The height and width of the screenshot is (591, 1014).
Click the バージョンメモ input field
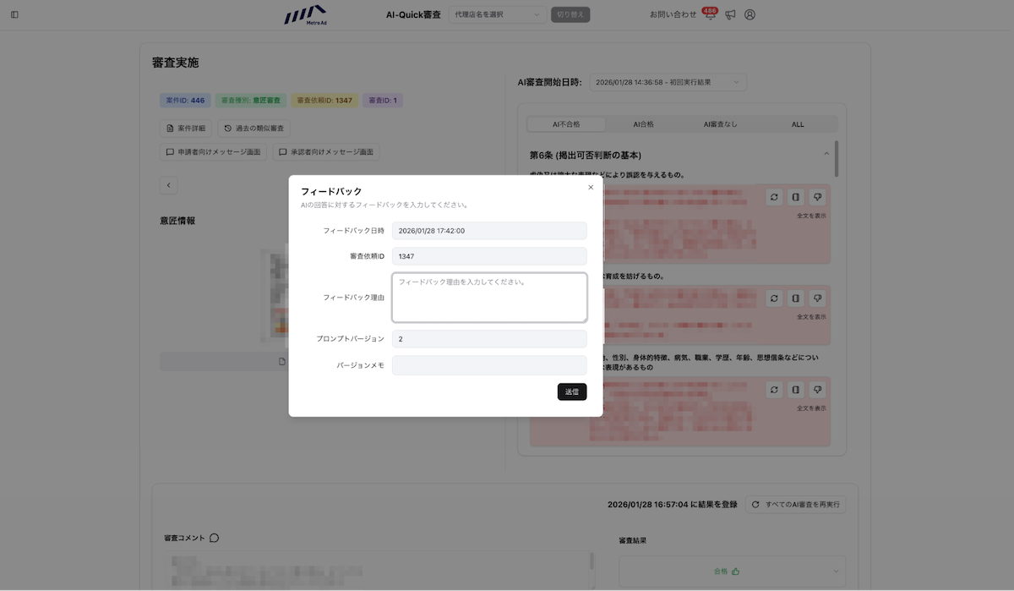click(489, 365)
